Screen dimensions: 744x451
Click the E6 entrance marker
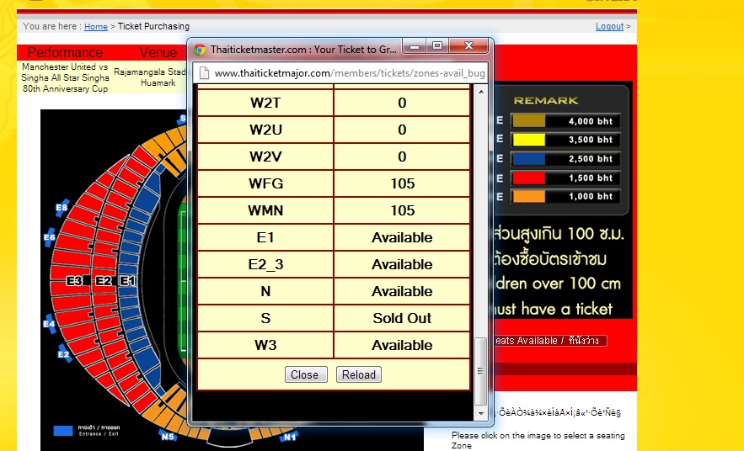click(x=50, y=237)
